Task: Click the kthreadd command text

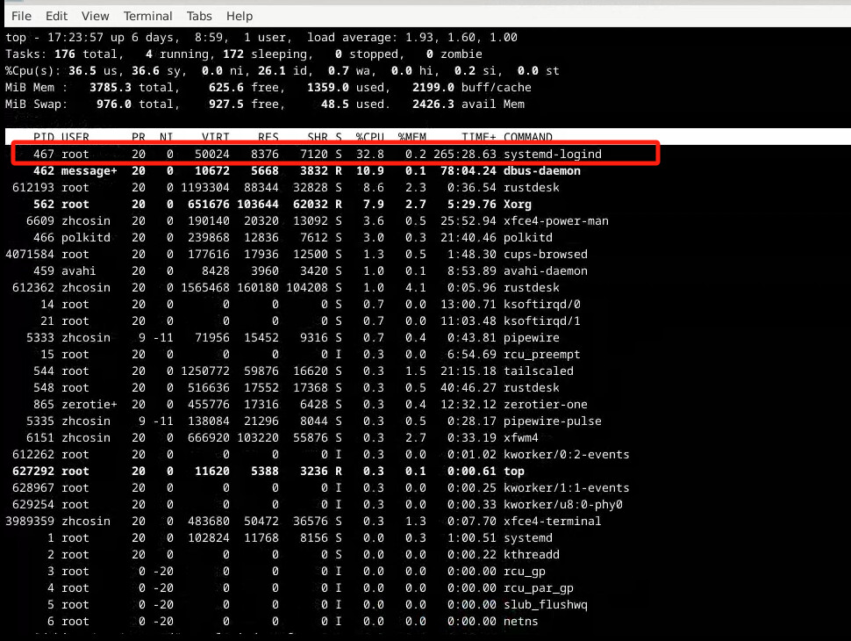Action: click(532, 555)
